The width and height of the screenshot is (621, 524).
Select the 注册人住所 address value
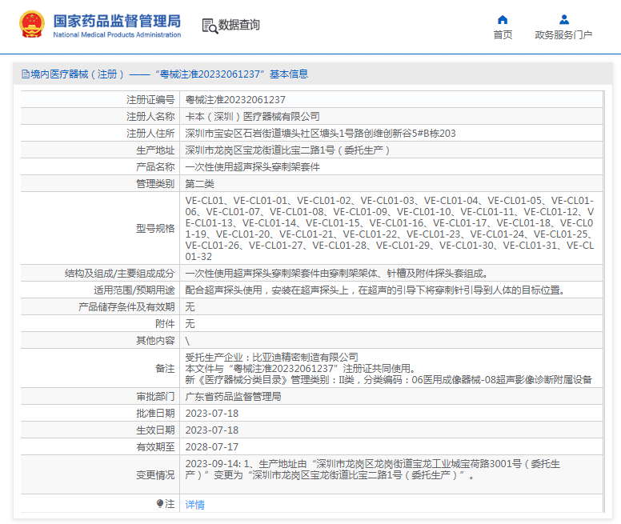[x=320, y=134]
